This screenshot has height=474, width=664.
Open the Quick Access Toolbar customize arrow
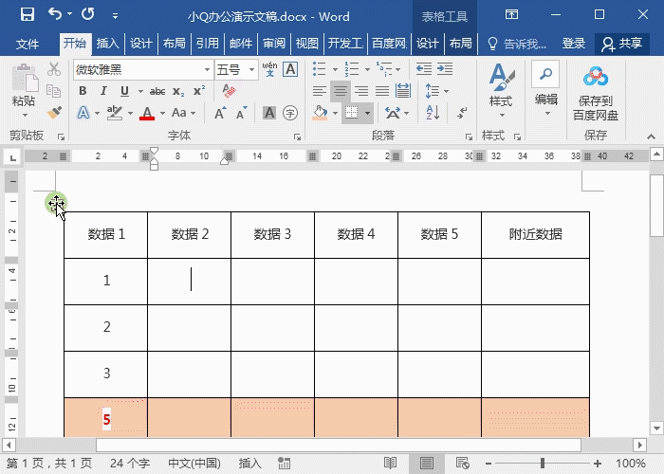pyautogui.click(x=115, y=16)
